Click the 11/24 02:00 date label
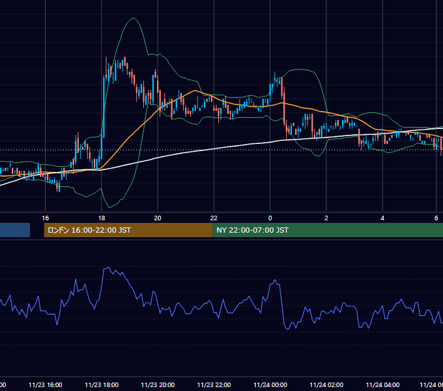The width and height of the screenshot is (443, 391). click(x=326, y=384)
